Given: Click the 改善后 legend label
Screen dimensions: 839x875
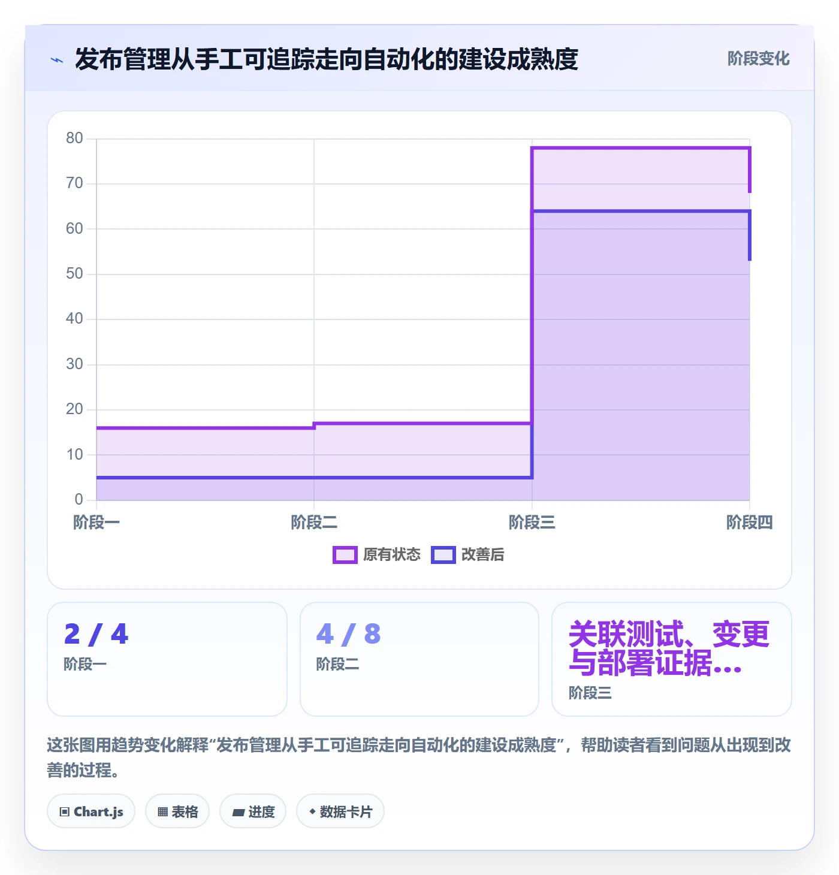Looking at the screenshot, I should pyautogui.click(x=483, y=555).
